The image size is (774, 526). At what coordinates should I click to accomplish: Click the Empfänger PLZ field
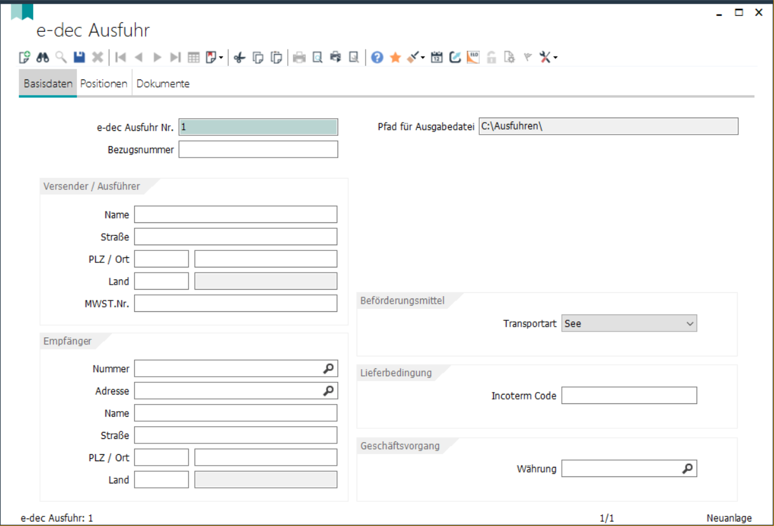click(x=161, y=457)
